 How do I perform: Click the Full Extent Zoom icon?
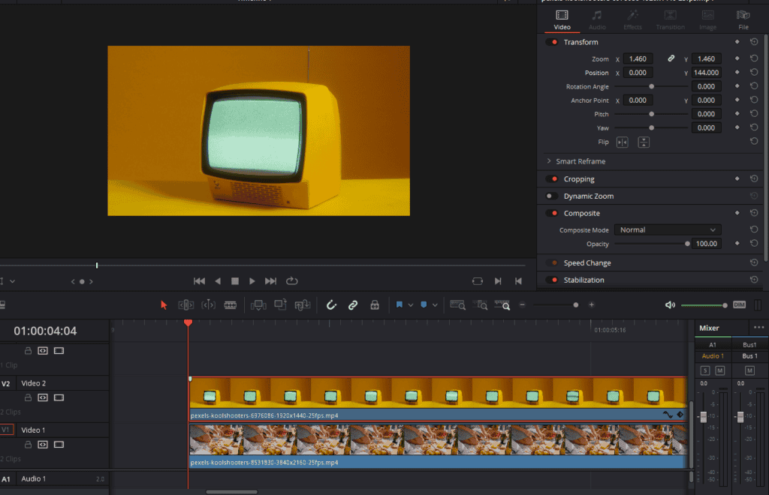(457, 305)
